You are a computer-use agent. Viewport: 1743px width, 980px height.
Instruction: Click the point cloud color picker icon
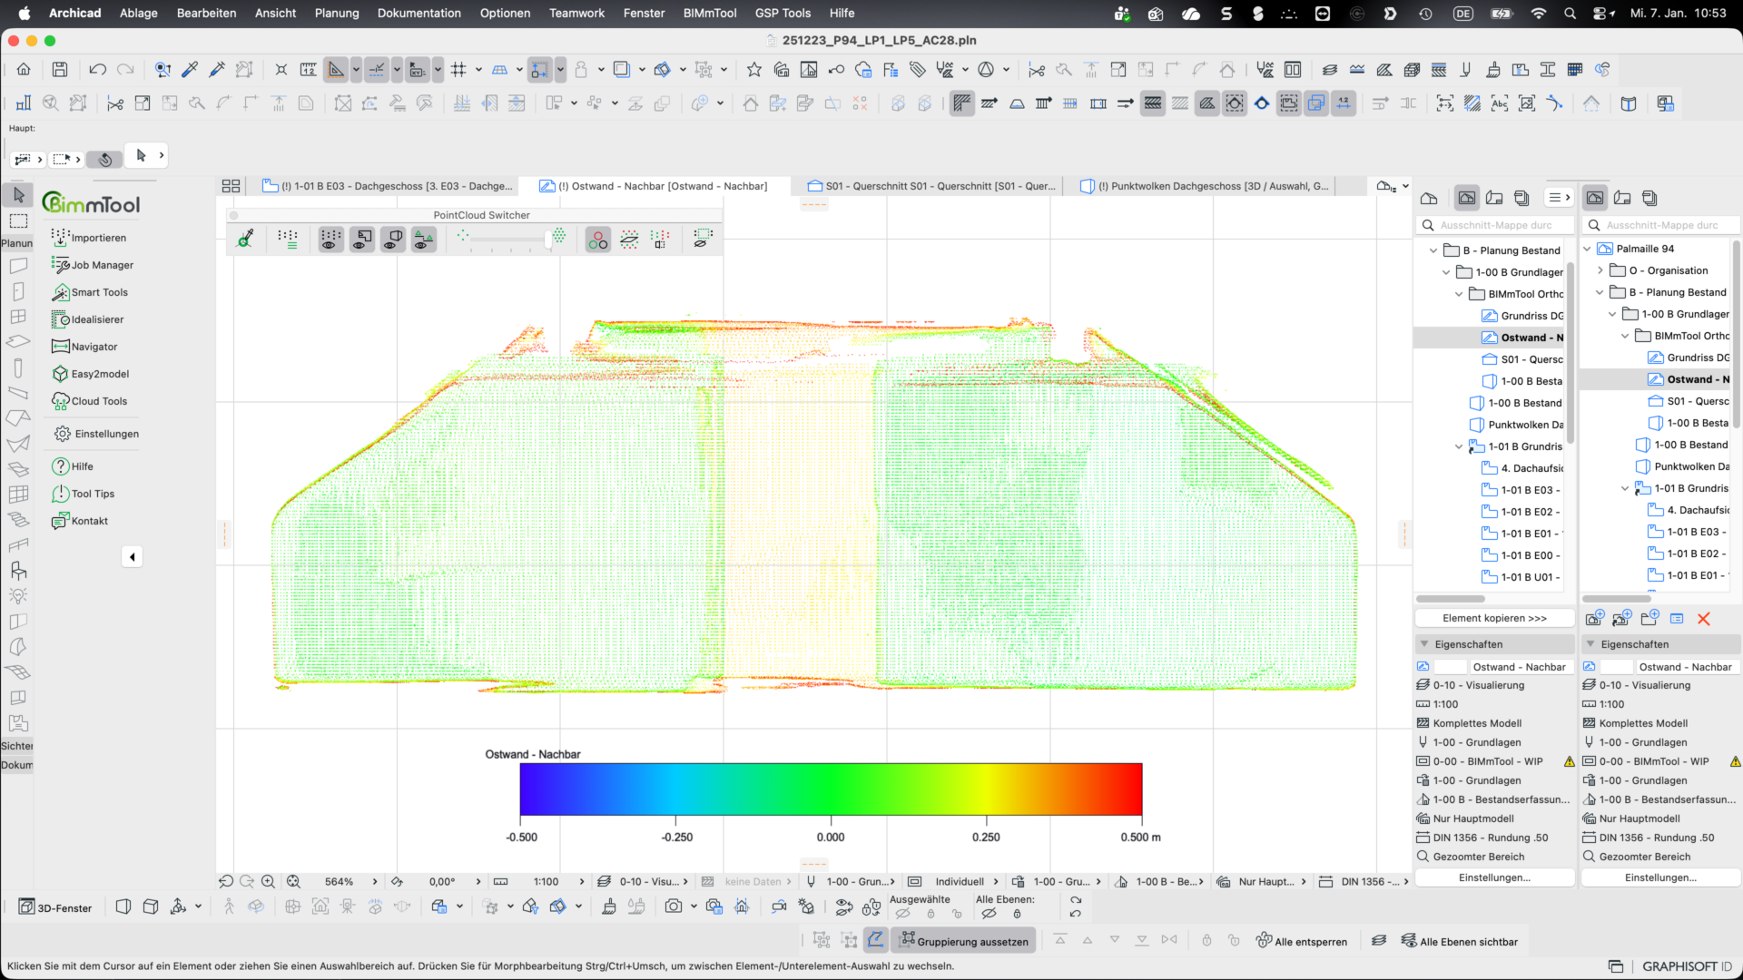pyautogui.click(x=245, y=239)
